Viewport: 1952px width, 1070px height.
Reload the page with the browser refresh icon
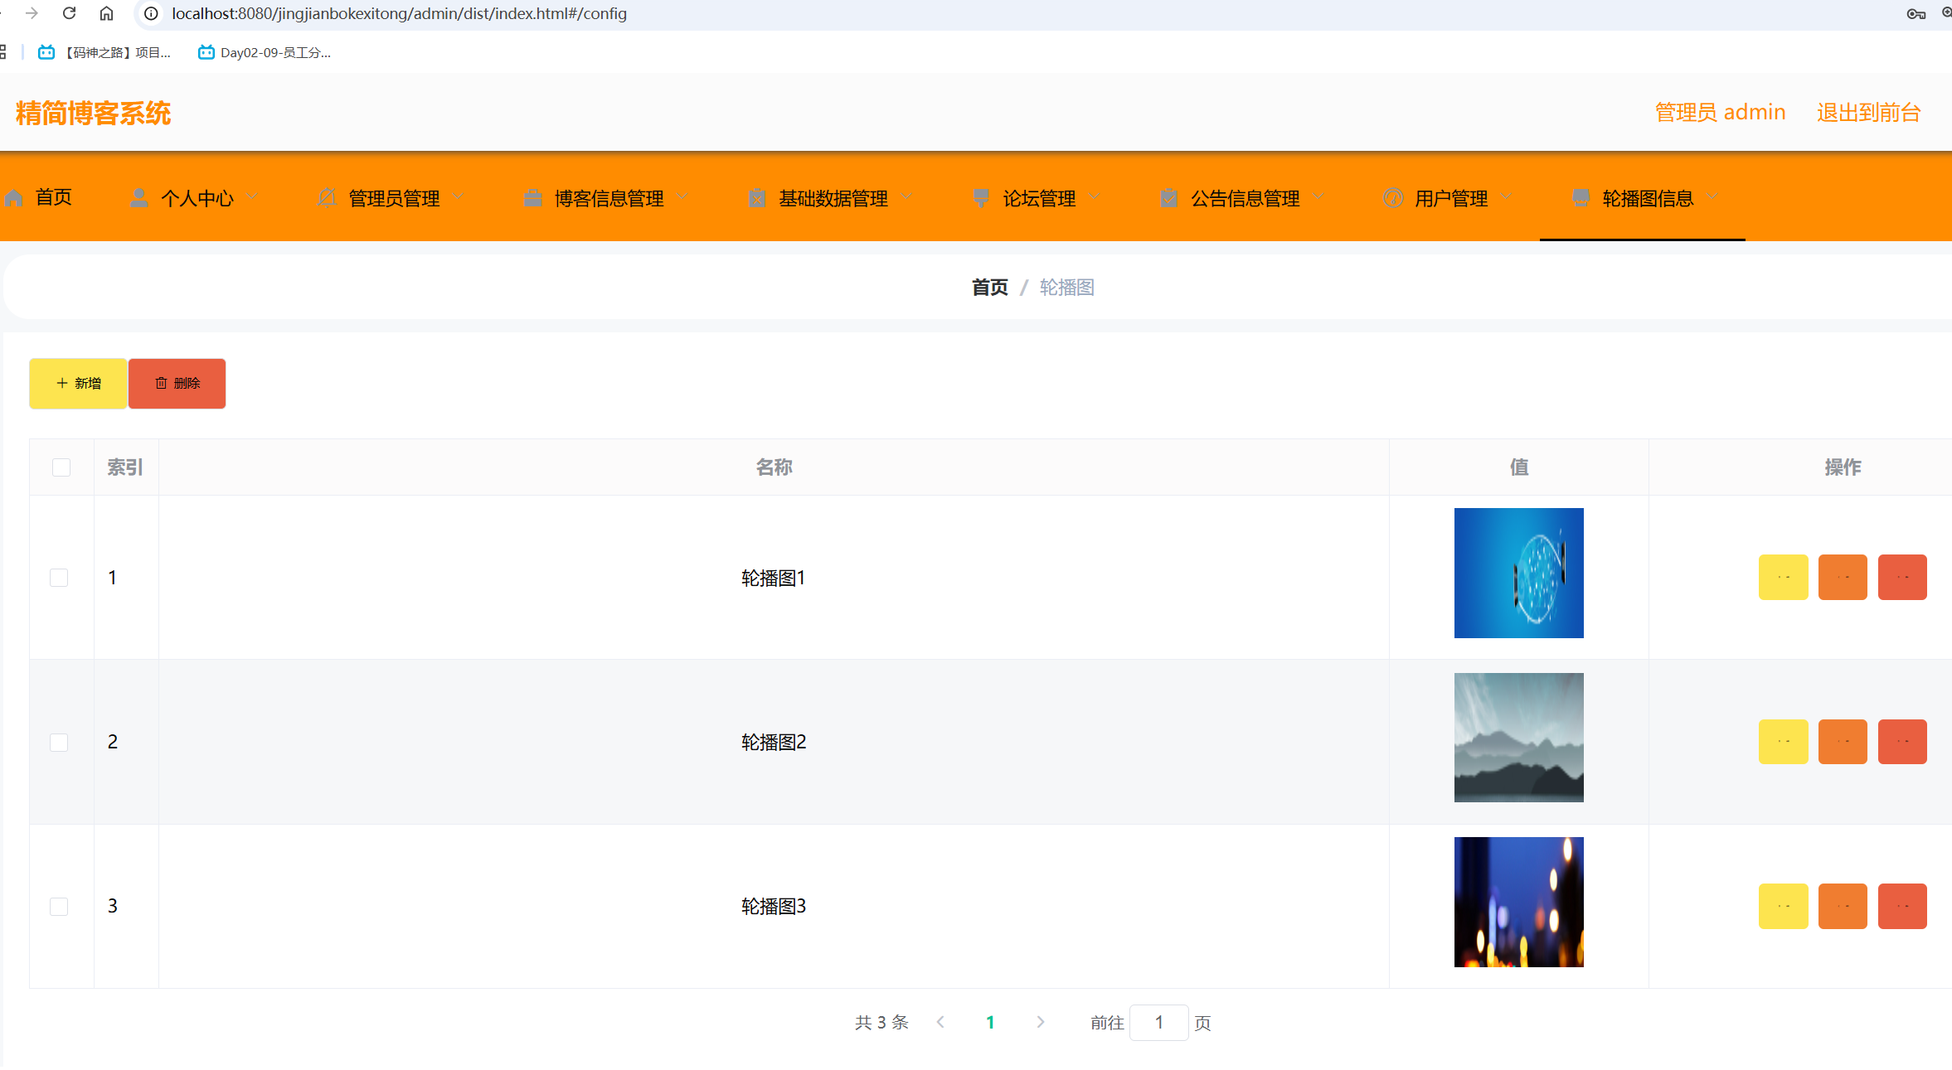70,13
